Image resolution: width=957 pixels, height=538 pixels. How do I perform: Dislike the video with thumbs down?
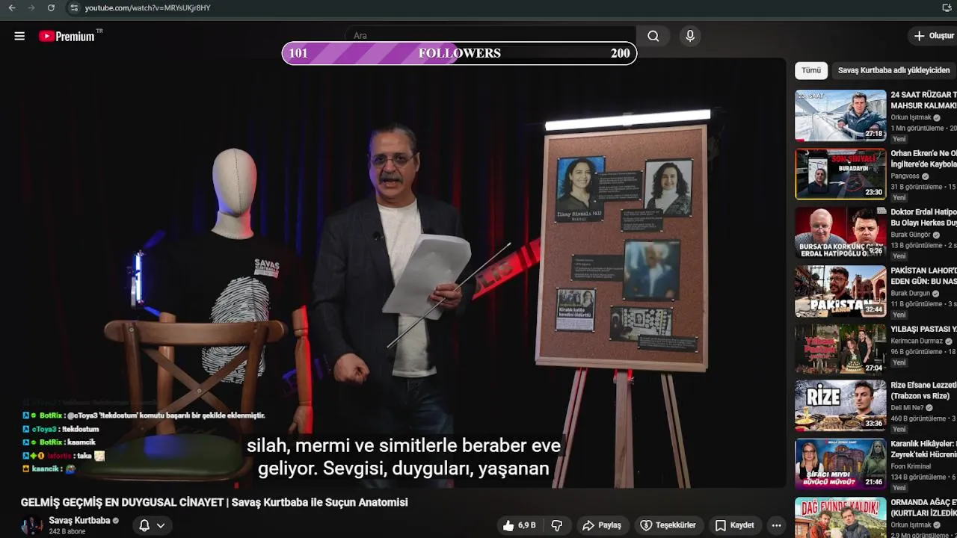pos(557,525)
